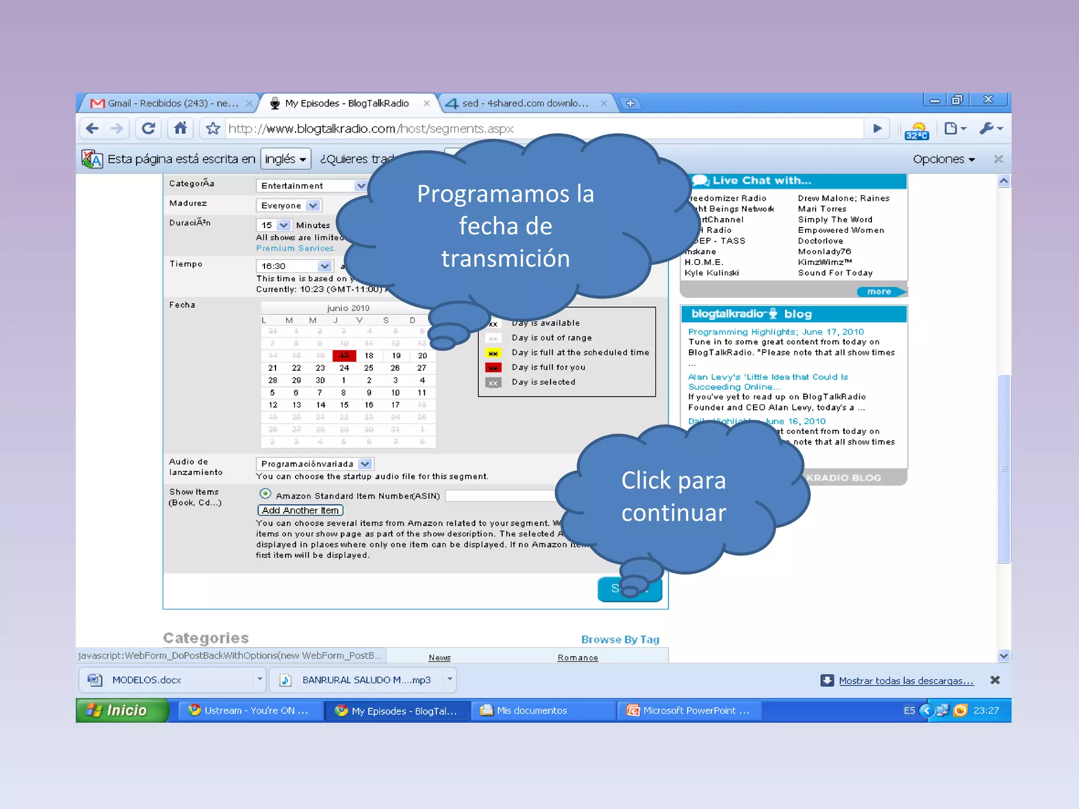Image resolution: width=1079 pixels, height=809 pixels.
Task: Open Kyle Kulinski in Live Chat list
Action: (x=711, y=273)
